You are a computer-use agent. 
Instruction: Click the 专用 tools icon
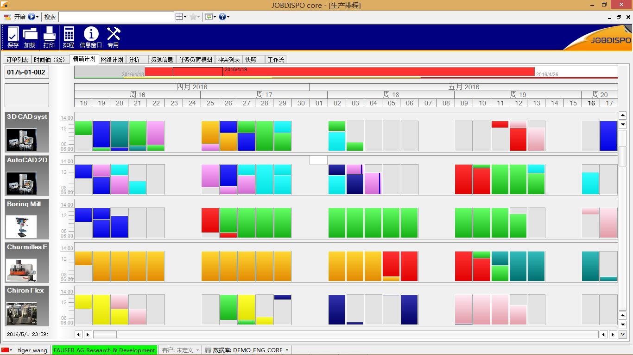coord(113,37)
